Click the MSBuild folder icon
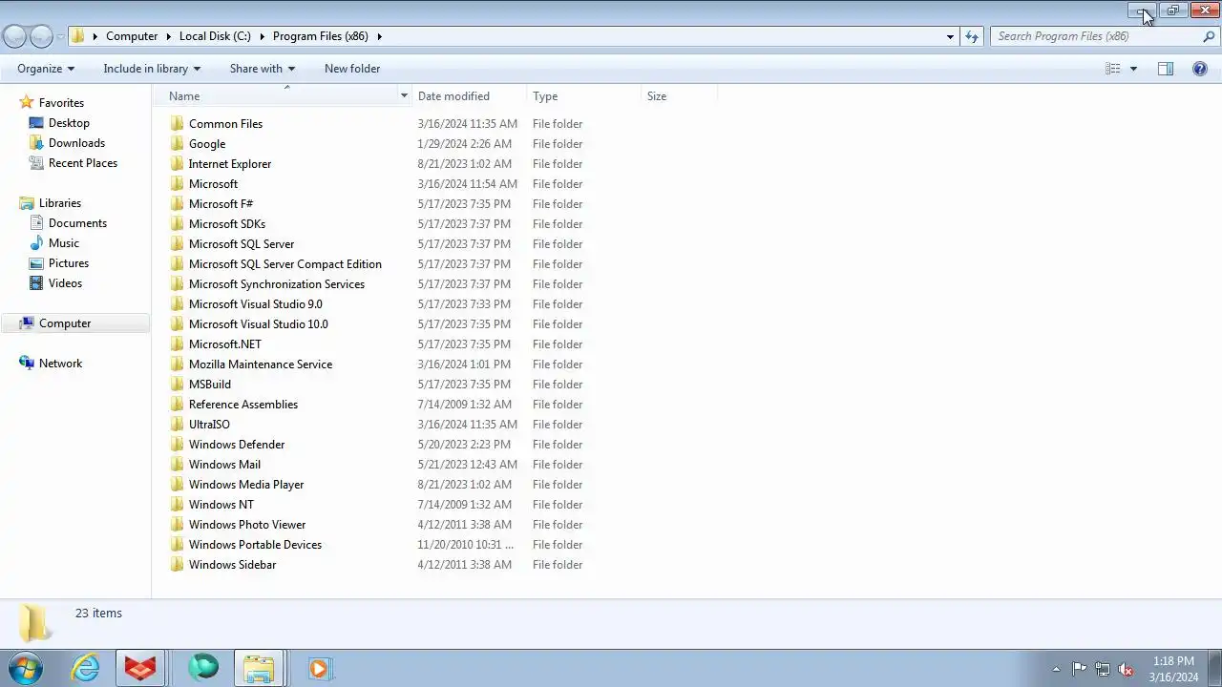This screenshot has width=1222, height=687. tap(177, 385)
